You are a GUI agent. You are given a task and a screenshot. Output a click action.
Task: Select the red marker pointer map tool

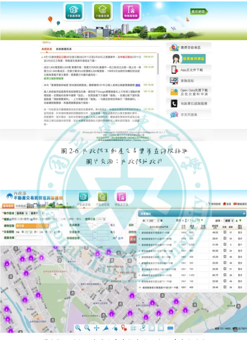pyautogui.click(x=124, y=328)
